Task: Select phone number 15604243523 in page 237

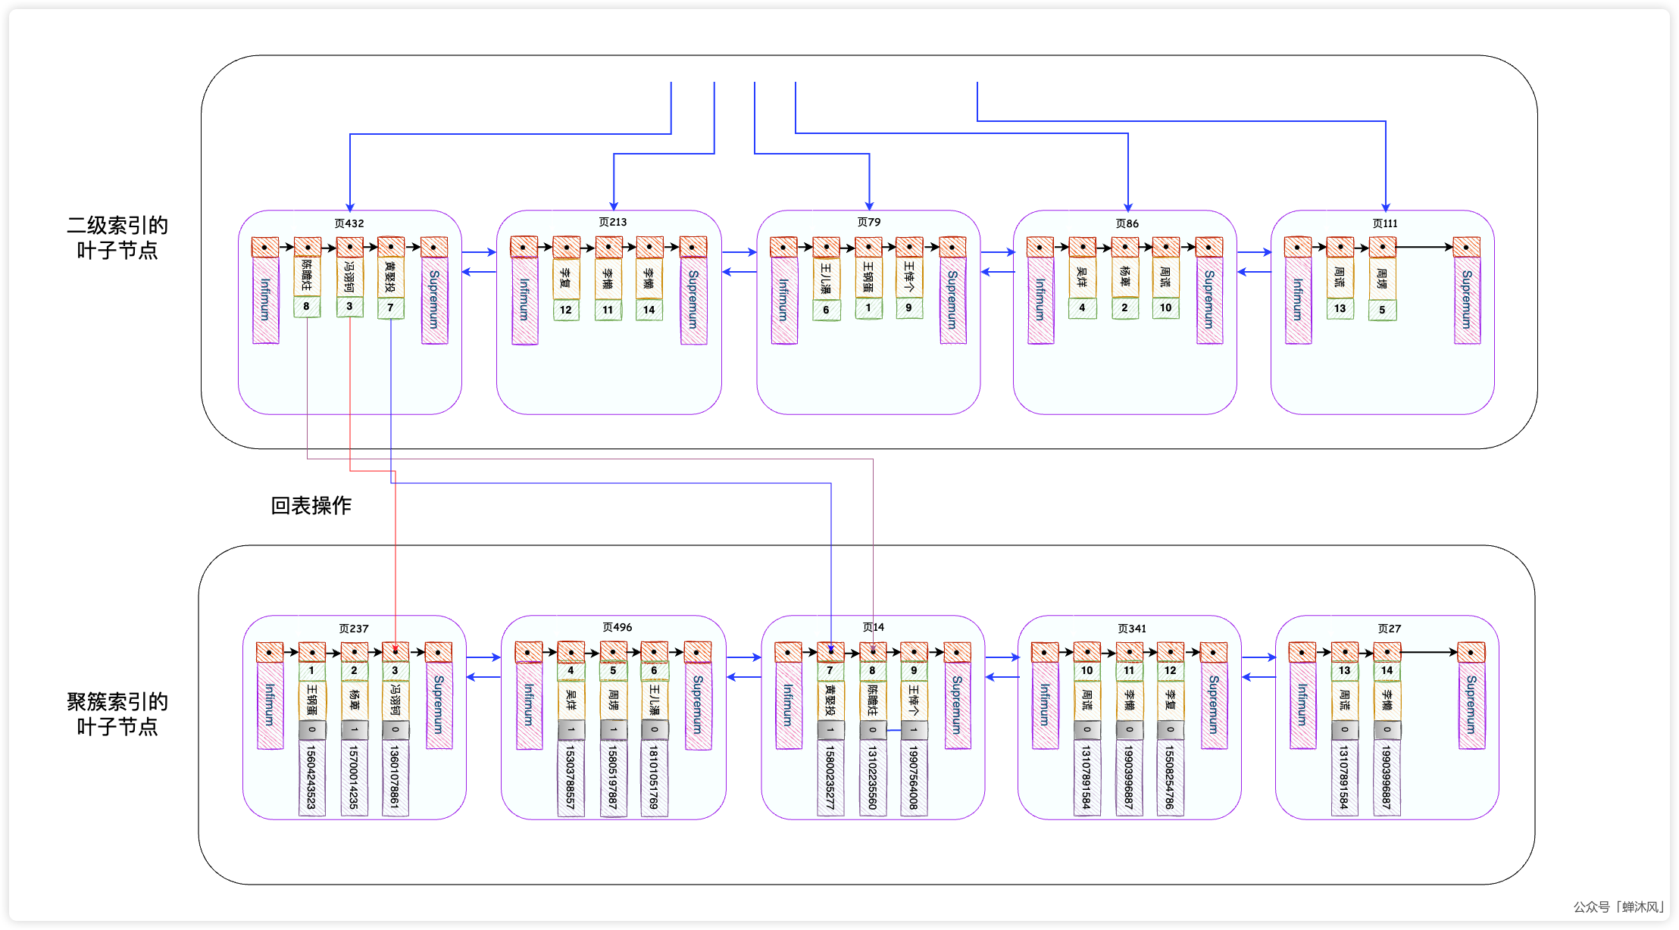Action: 311,778
